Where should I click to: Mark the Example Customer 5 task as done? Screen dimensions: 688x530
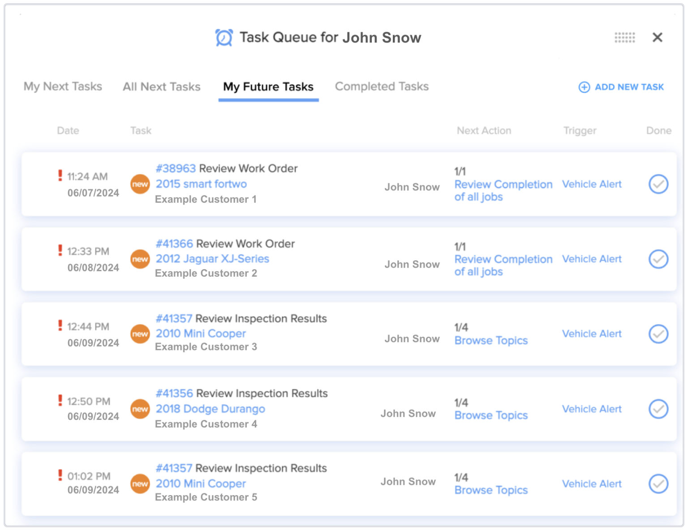coord(658,483)
